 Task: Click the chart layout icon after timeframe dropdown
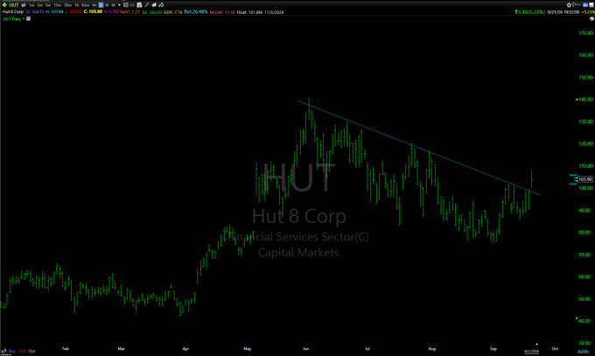pyautogui.click(x=126, y=5)
